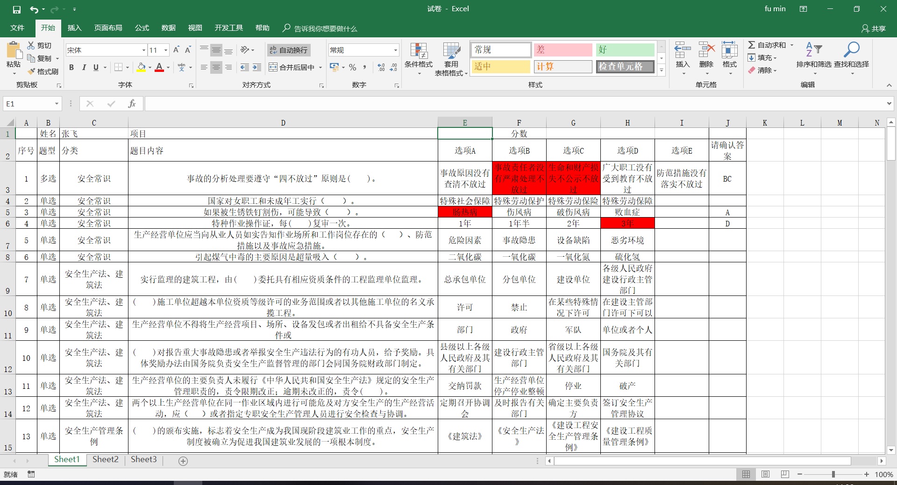Click decrease decimal icon
The width and height of the screenshot is (897, 485).
[x=393, y=68]
